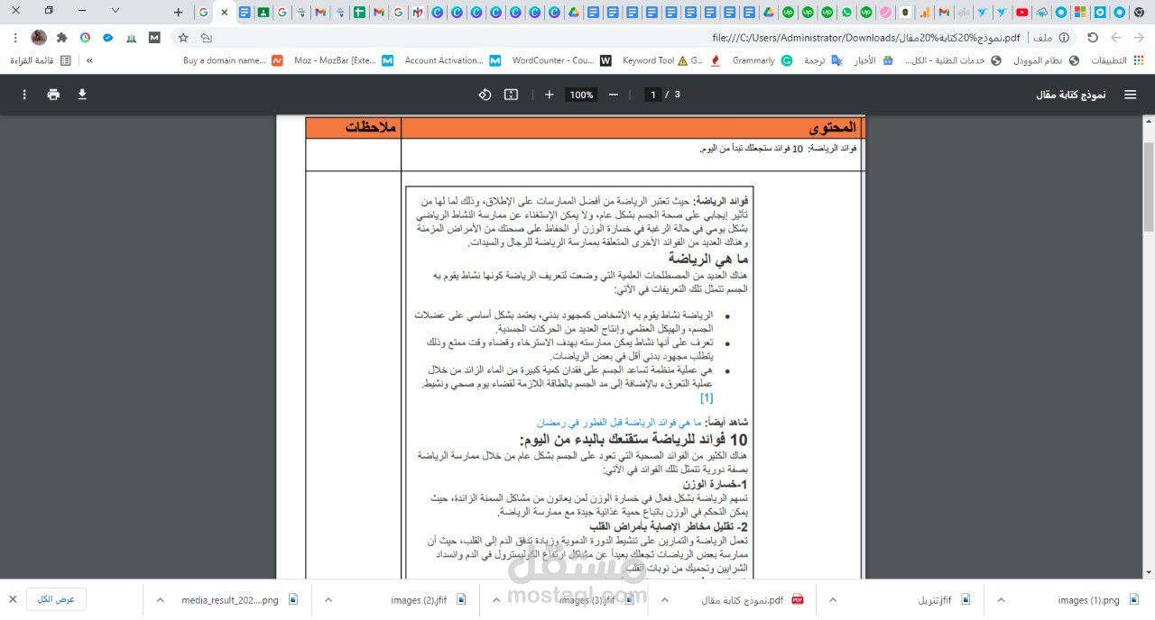Switch to the YouTube tab
Image resolution: width=1155 pixels, height=620 pixels.
(x=1022, y=12)
